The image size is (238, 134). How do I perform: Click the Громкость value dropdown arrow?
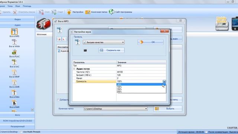(164, 82)
